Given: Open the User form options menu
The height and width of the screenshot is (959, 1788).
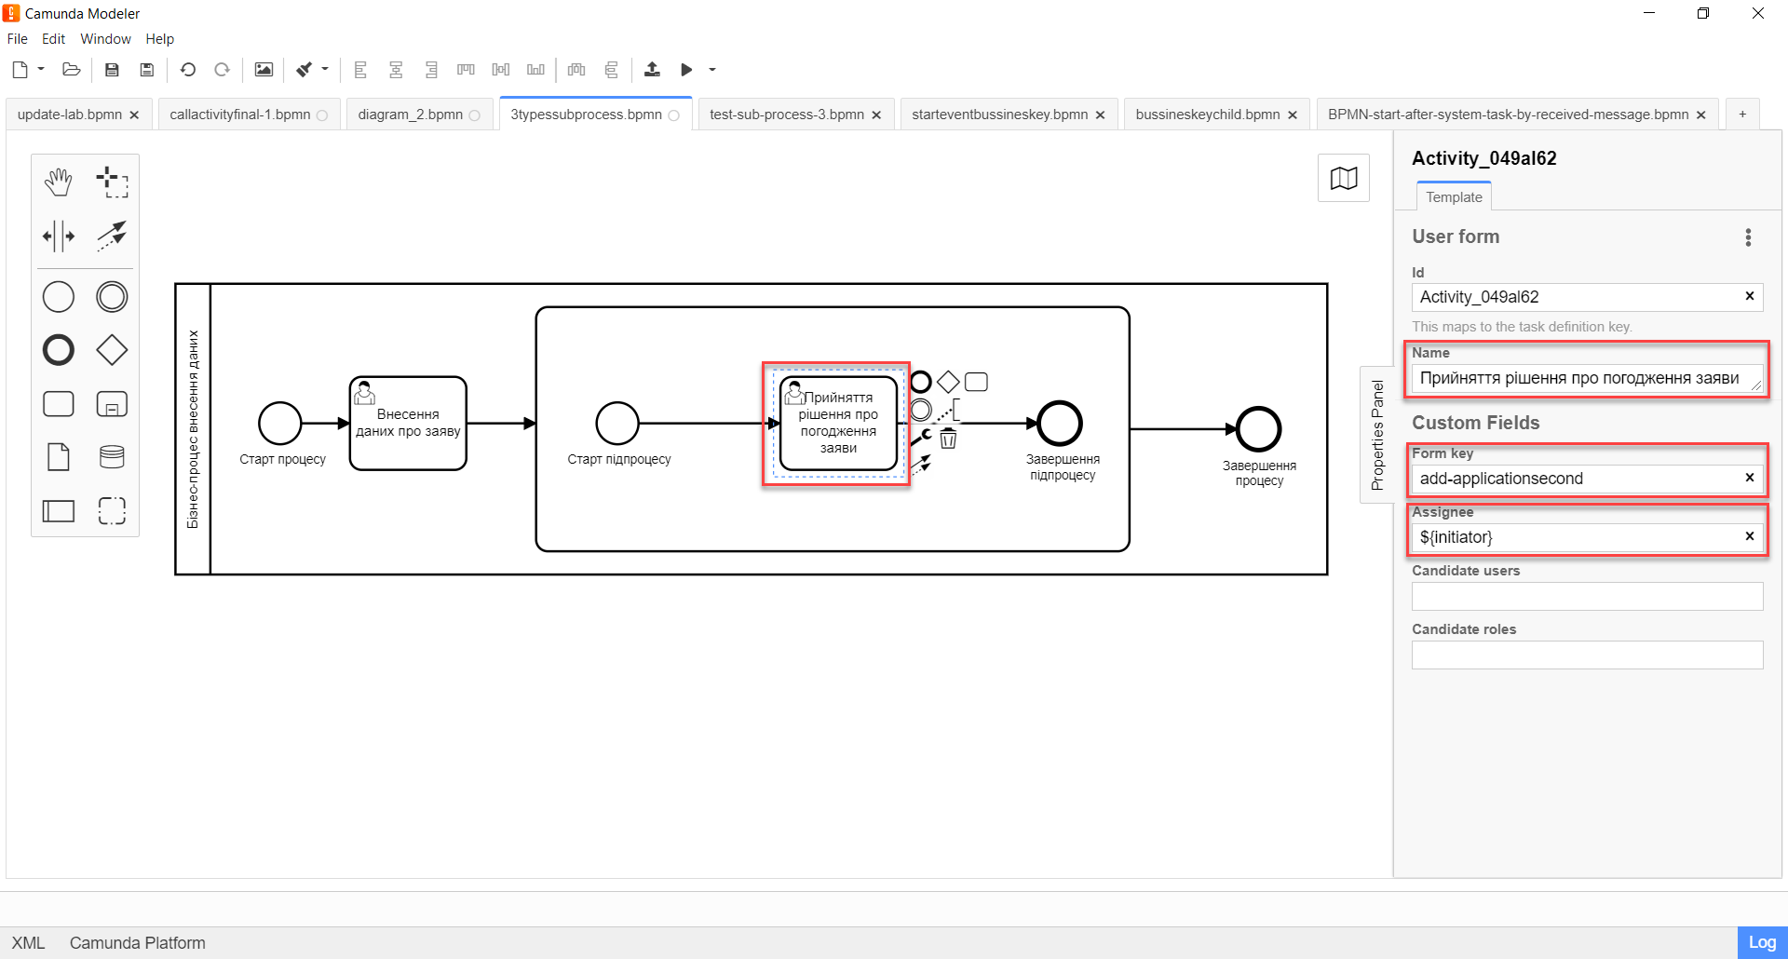Looking at the screenshot, I should pyautogui.click(x=1748, y=237).
